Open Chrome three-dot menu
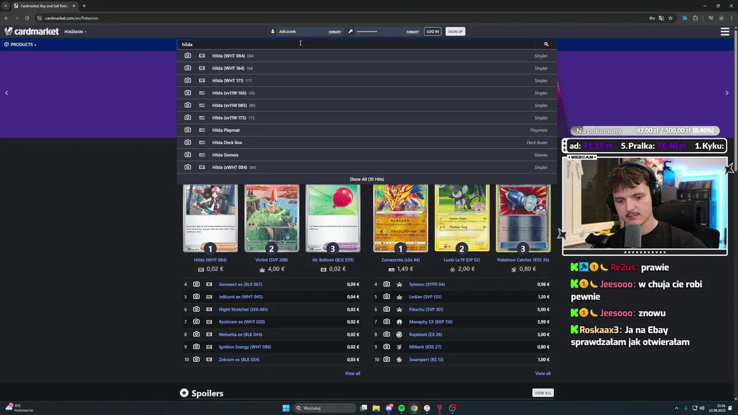Viewport: 738px width, 415px height. (x=731, y=18)
